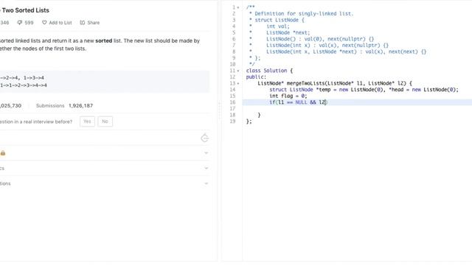Click the Add to List link

point(60,23)
